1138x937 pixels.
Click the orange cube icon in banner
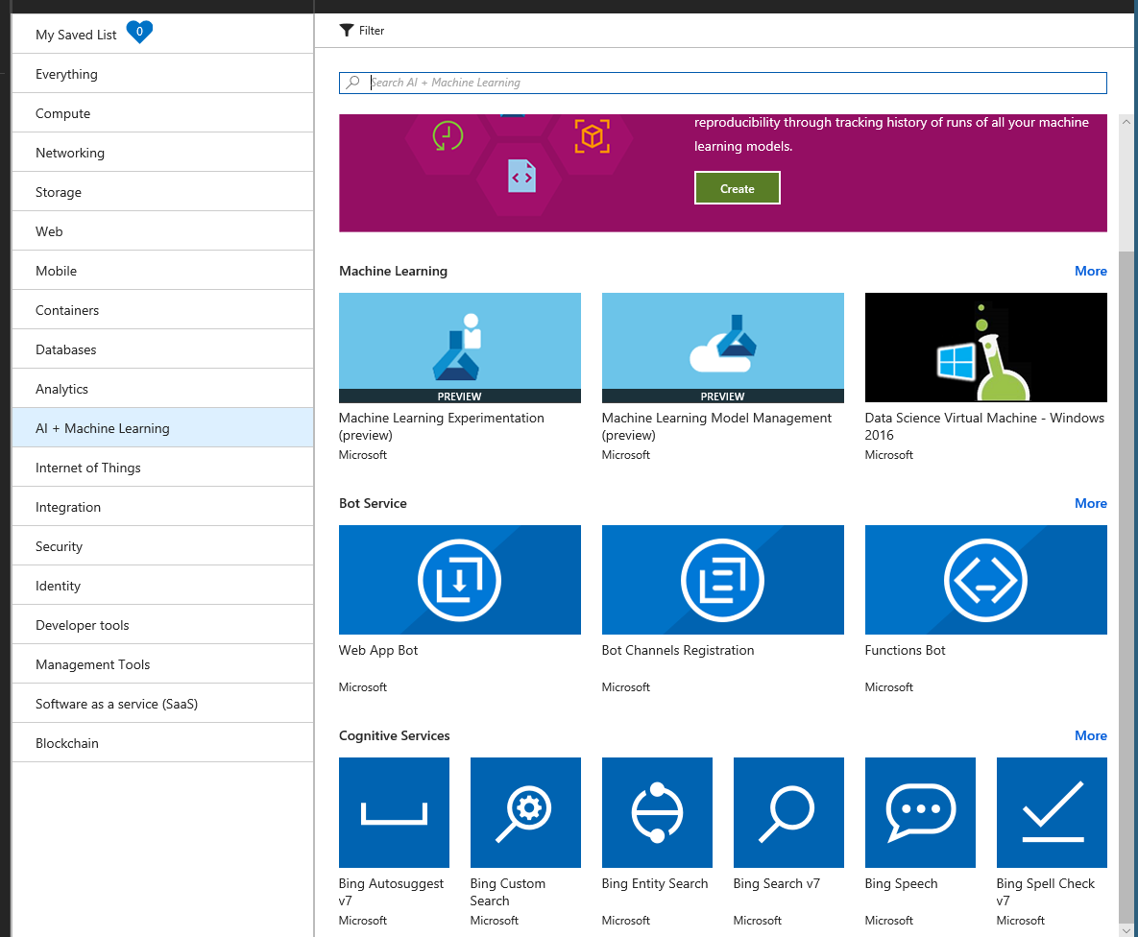(x=593, y=135)
